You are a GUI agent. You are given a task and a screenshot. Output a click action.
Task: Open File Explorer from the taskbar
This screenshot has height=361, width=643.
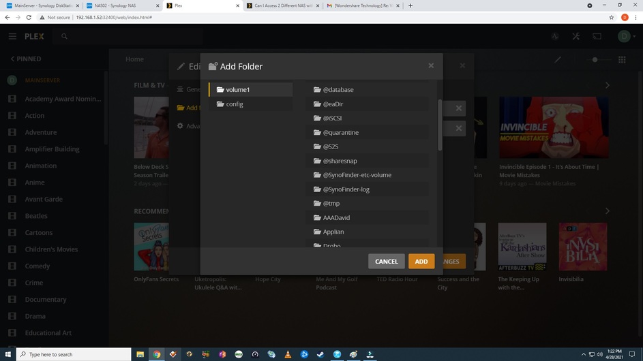coord(140,354)
